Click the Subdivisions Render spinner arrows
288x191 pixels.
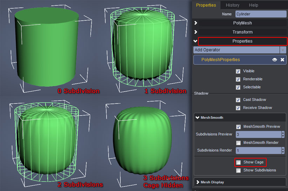click(x=283, y=150)
